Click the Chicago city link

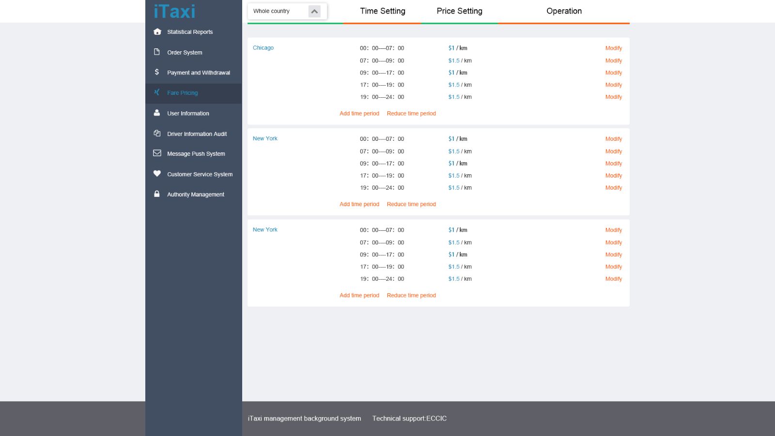pyautogui.click(x=263, y=47)
